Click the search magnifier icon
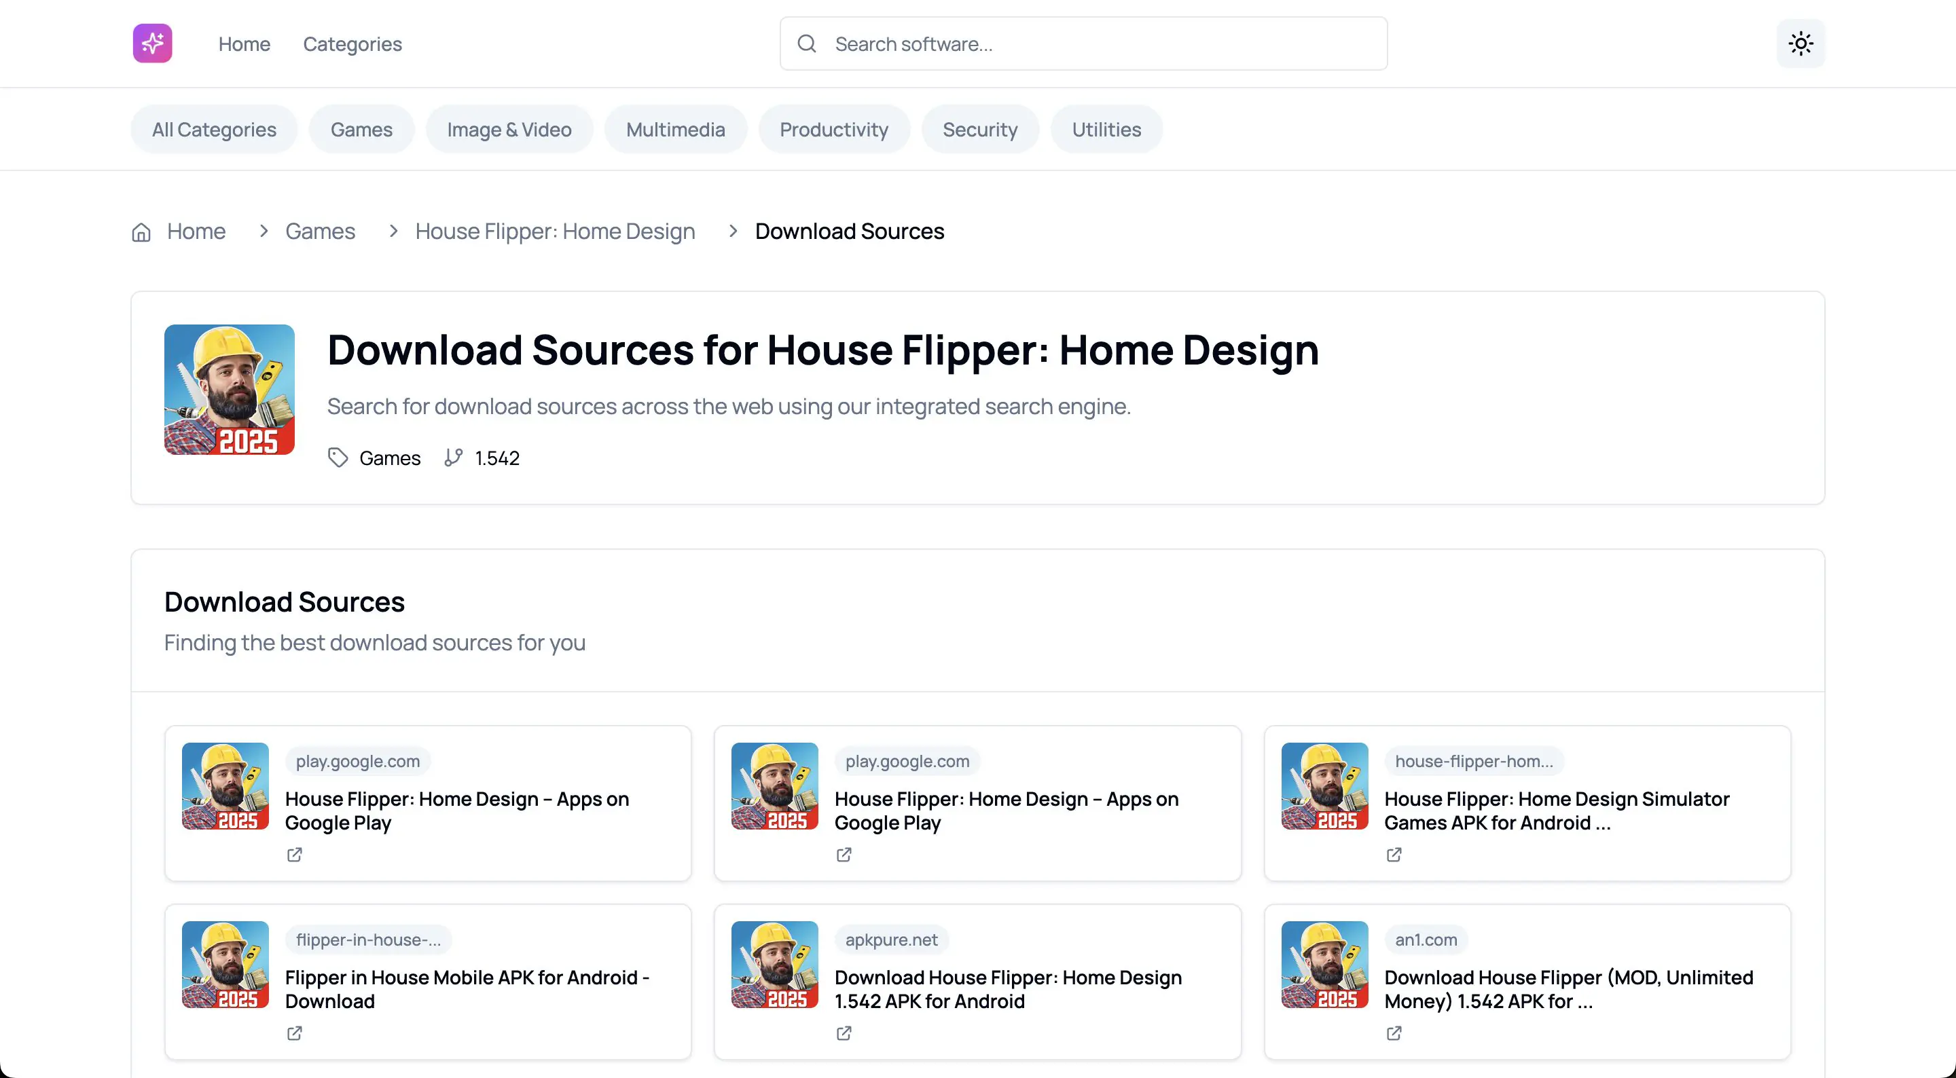 806,43
